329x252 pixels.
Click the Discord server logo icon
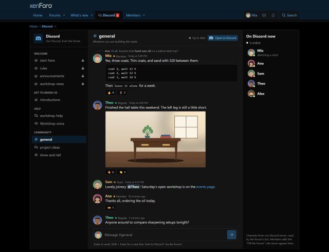(x=38, y=39)
